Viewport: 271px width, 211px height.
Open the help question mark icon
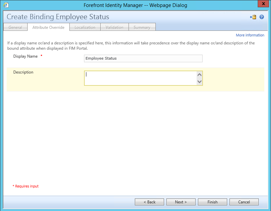click(261, 17)
